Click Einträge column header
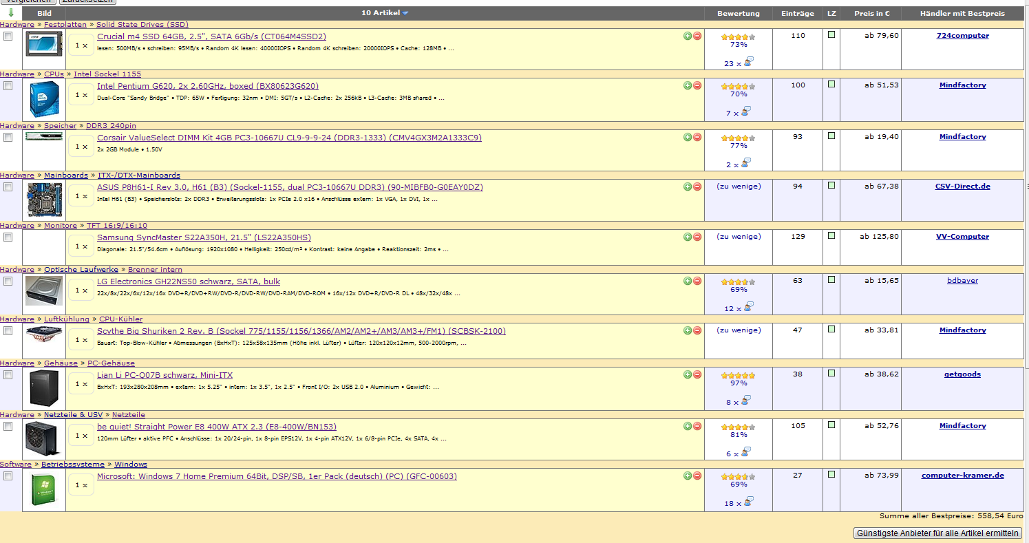The width and height of the screenshot is (1029, 543). [x=798, y=13]
